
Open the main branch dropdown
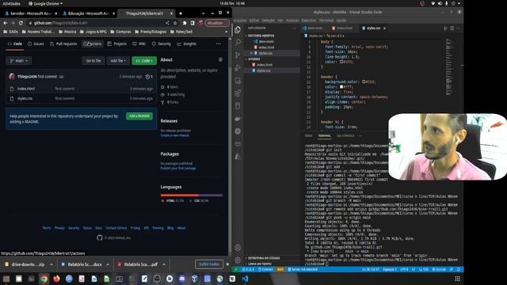pyautogui.click(x=18, y=61)
